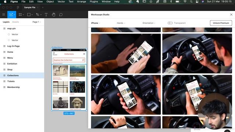This screenshot has height=132, width=235.
Task: Click the map-pin frame icon in layers
Action: (4, 29)
